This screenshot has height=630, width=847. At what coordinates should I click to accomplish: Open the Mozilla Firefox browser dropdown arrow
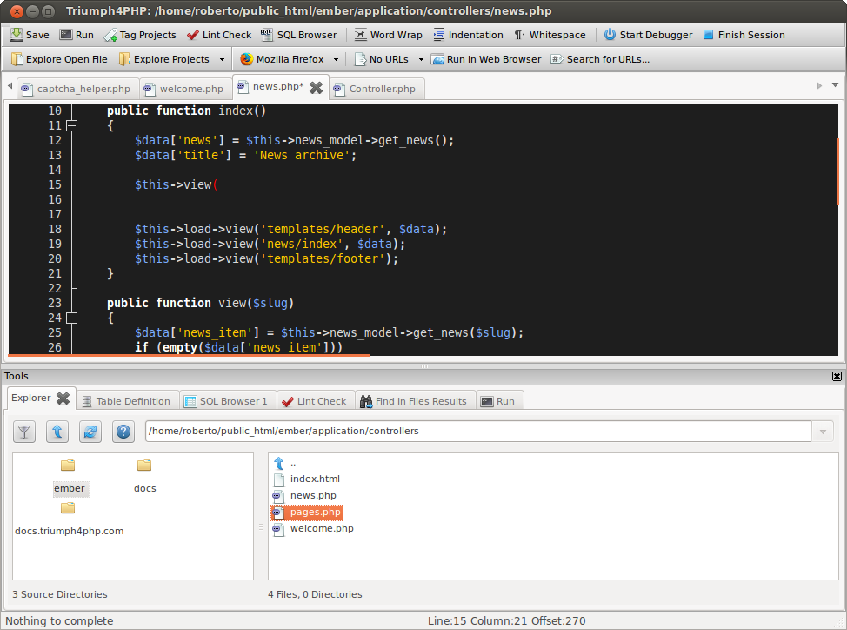336,59
